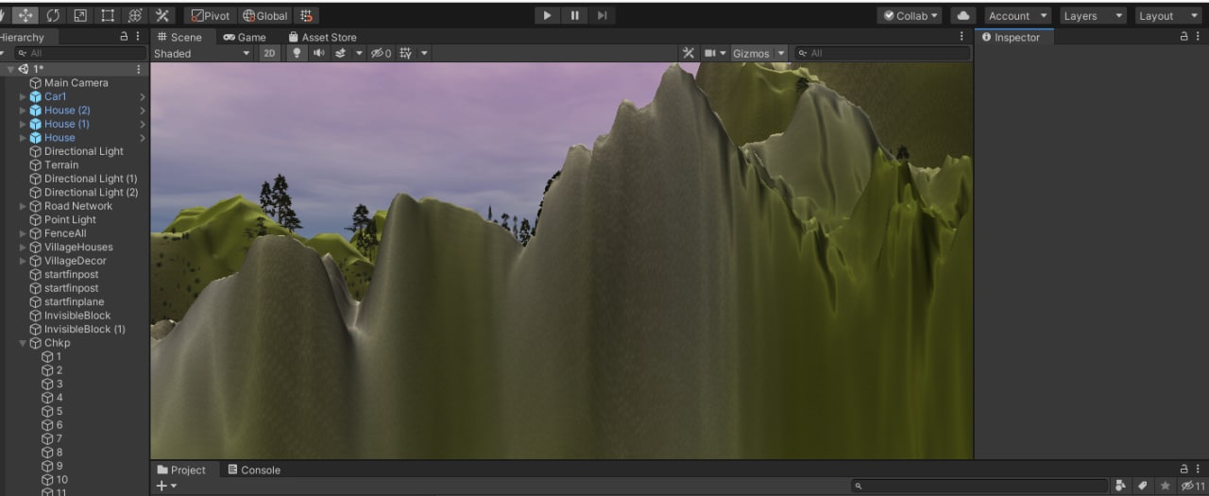Lock the Inspector panel

click(1184, 36)
